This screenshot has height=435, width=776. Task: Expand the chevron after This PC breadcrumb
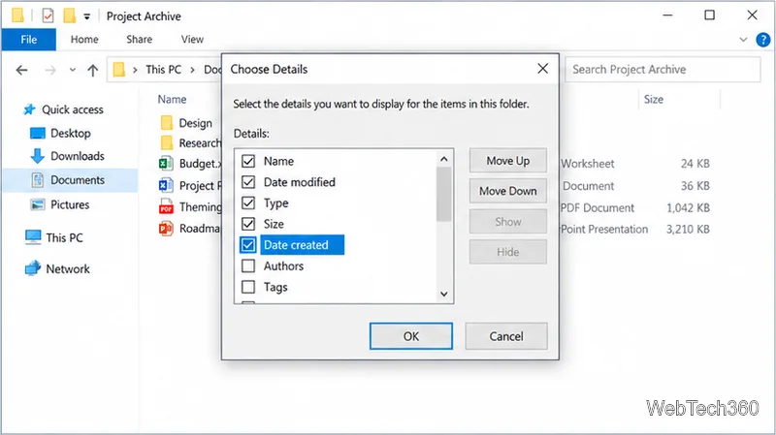[x=192, y=70]
